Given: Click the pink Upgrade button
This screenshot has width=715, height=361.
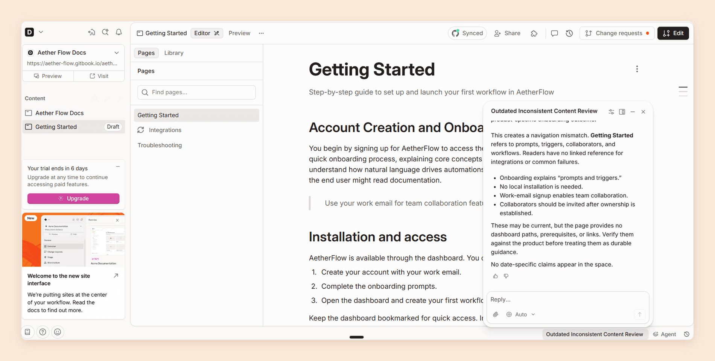Looking at the screenshot, I should (x=73, y=199).
